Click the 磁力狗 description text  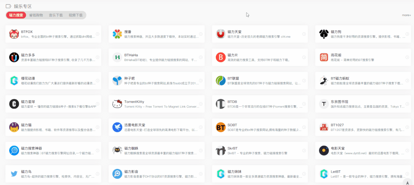click(368, 37)
